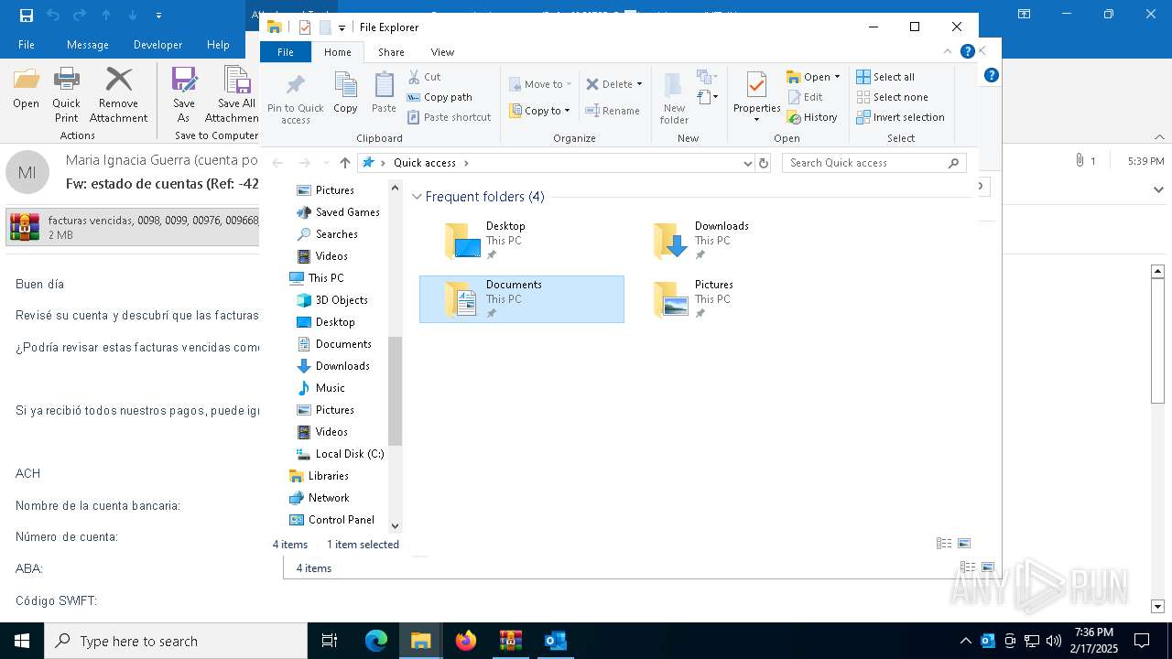
Task: Open Outlook Developer tab
Action: (157, 45)
